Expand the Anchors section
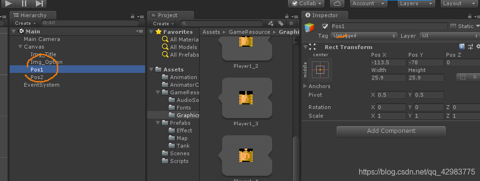Viewport: 480px width, 181px height. [x=305, y=86]
